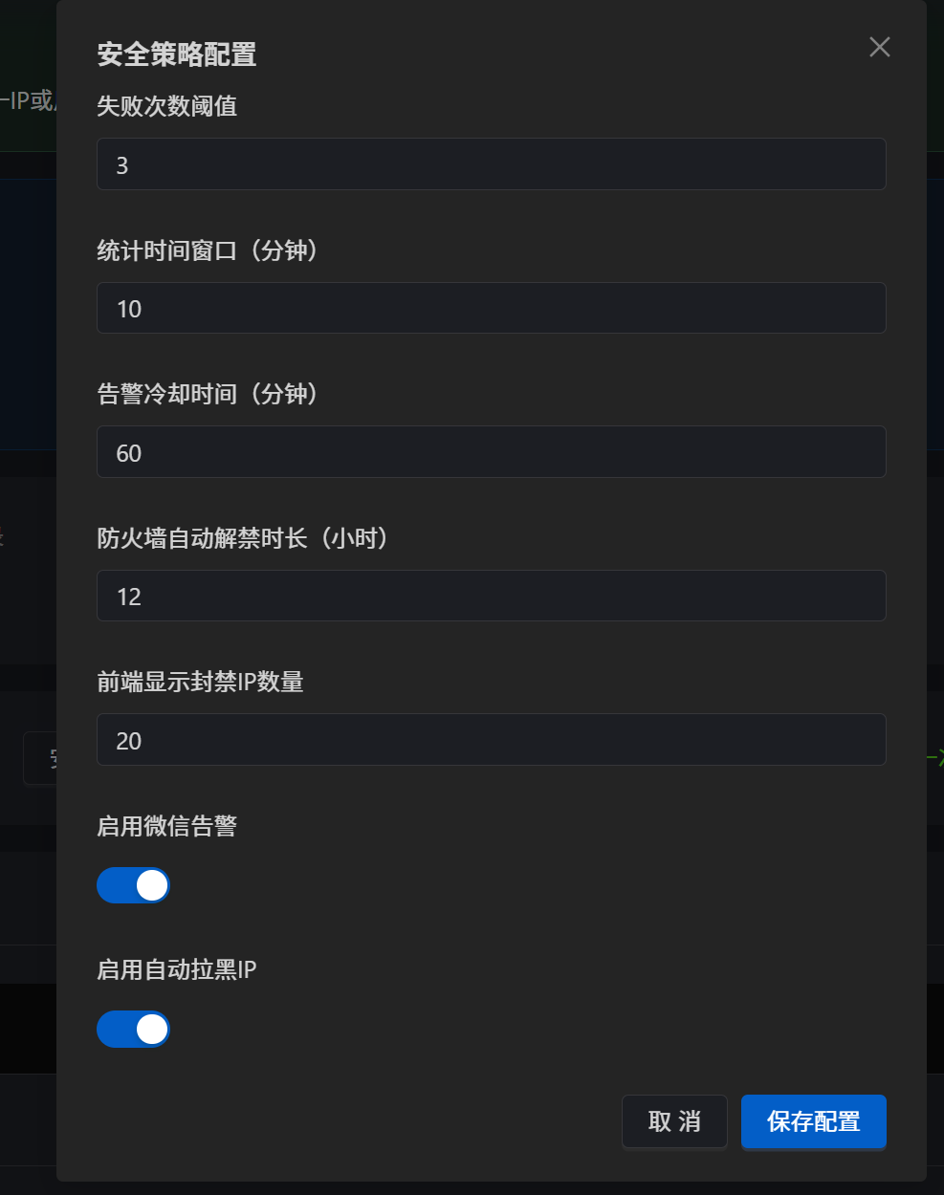Click the 安全策略配置 dialog title
Screen dimensions: 944x1195
click(x=177, y=54)
